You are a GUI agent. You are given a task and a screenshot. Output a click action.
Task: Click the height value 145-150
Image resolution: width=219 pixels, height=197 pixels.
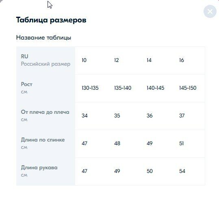[188, 88]
